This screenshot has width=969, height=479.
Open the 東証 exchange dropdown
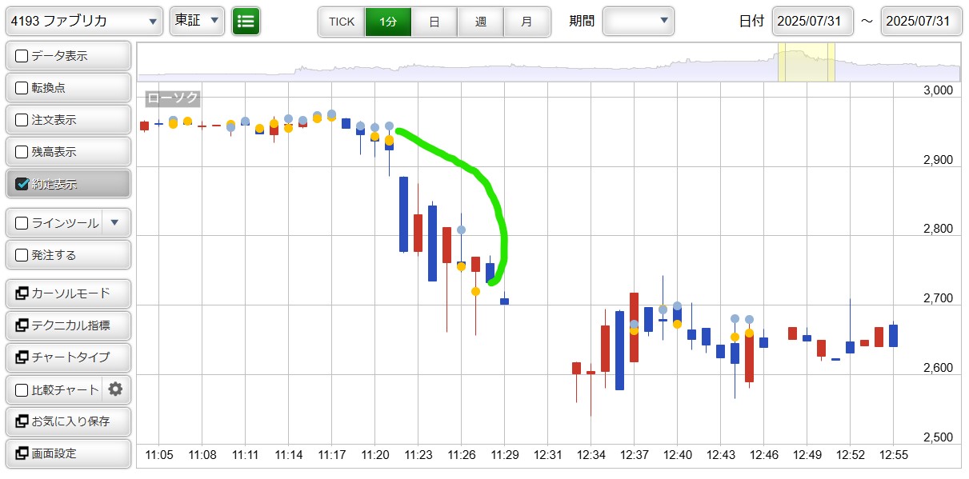[x=197, y=21]
